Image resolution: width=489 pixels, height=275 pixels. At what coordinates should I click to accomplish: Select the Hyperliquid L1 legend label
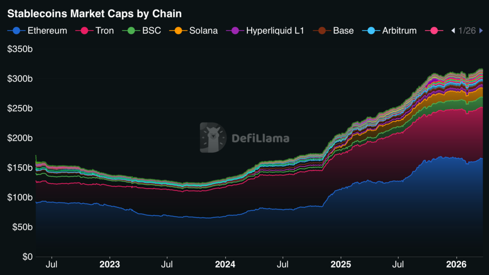pos(276,31)
